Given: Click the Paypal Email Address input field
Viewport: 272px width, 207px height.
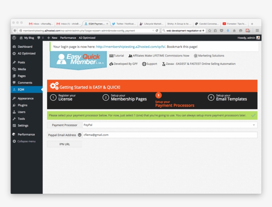Looking at the screenshot, I should (170, 135).
